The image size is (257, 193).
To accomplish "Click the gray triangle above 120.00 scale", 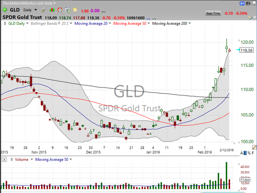I will 239,40.
